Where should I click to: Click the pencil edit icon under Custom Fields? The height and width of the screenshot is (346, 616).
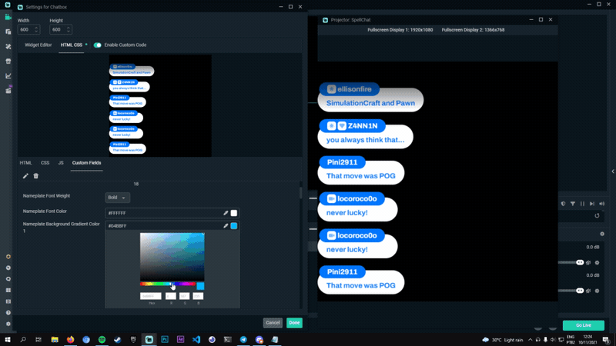click(25, 176)
